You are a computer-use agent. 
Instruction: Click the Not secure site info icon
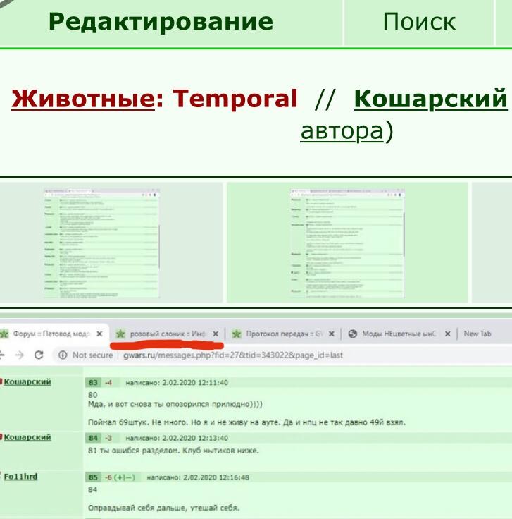(x=63, y=355)
